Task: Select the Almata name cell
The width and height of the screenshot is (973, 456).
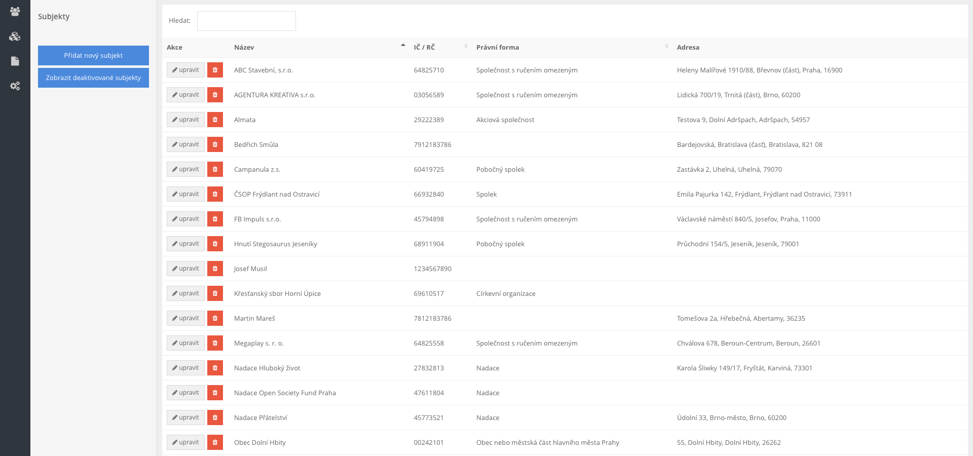Action: coord(245,120)
